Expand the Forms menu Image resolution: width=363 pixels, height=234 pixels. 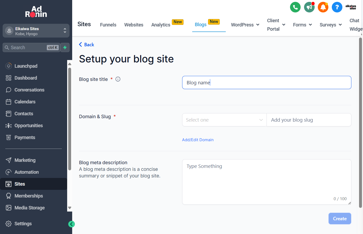coord(302,25)
